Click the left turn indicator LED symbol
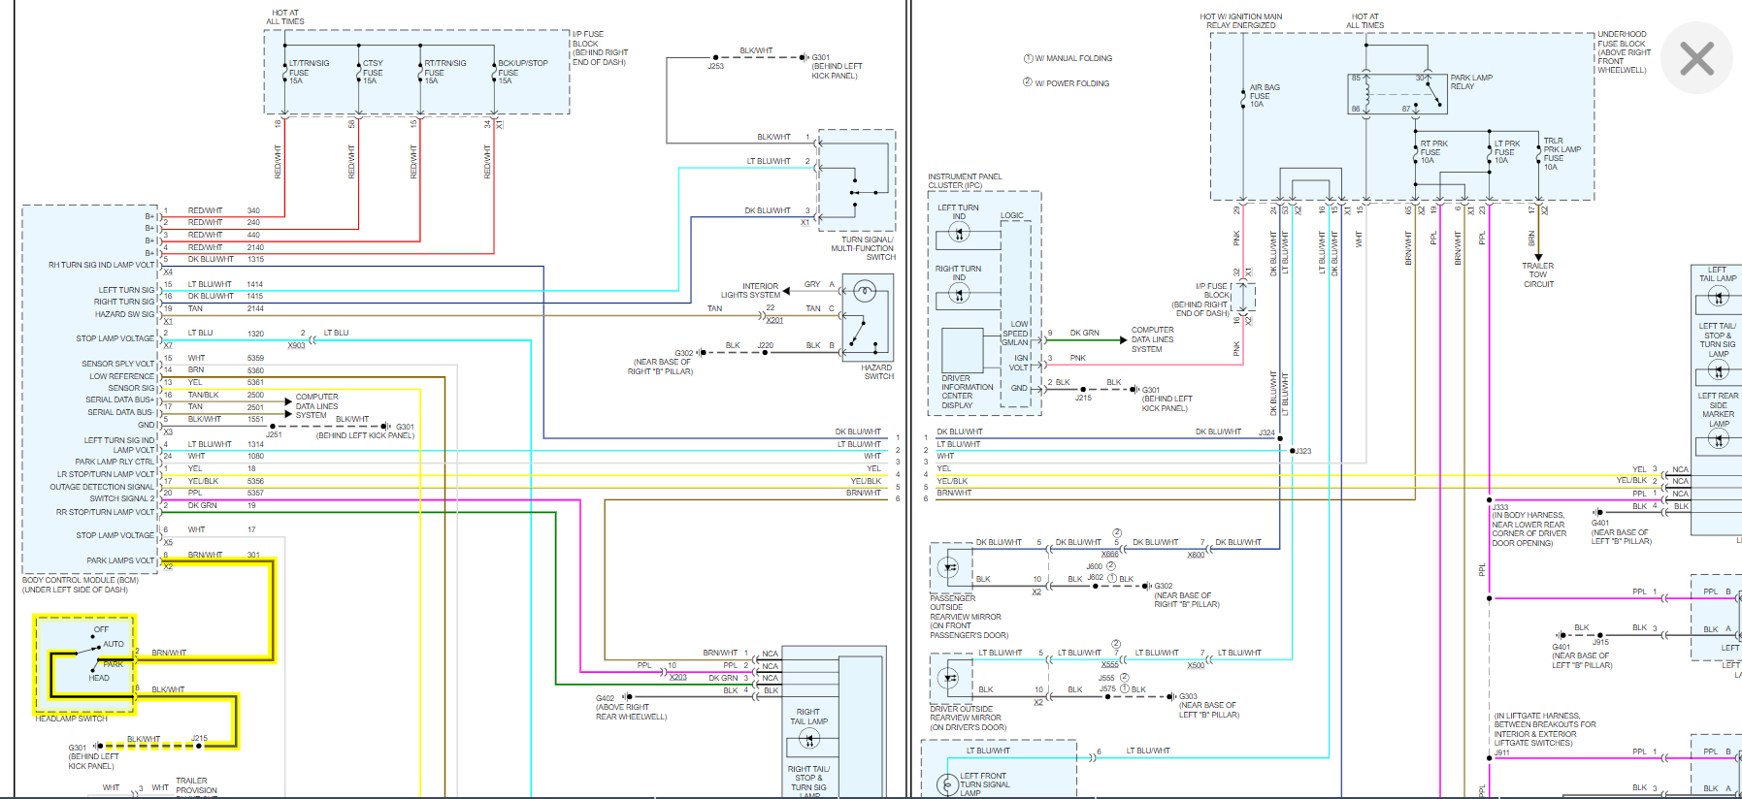Viewport: 1742px width, 799px height. [x=959, y=234]
